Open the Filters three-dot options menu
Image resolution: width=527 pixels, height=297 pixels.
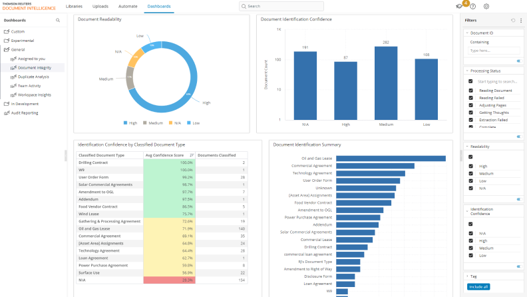(x=520, y=21)
